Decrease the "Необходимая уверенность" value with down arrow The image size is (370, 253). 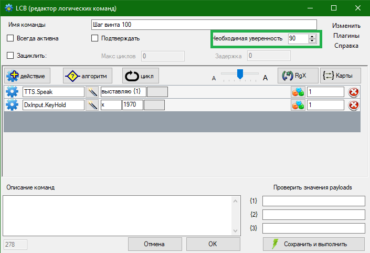click(312, 41)
